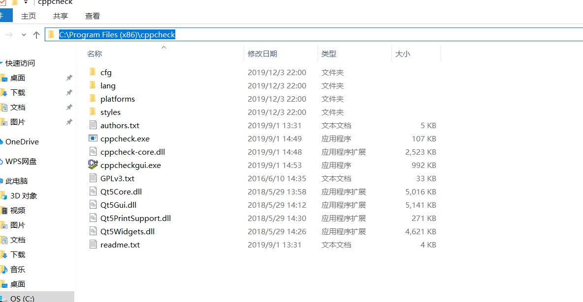Click size value 5,141 KB
Image resolution: width=583 pixels, height=302 pixels.
click(x=421, y=205)
